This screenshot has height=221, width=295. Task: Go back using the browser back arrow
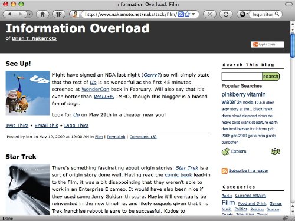click(9, 14)
